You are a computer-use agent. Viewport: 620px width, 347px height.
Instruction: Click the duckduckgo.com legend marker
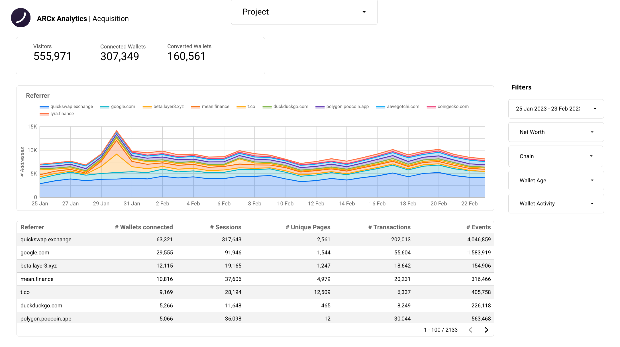[267, 107]
